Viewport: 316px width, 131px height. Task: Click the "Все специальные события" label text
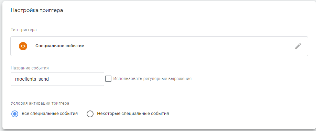click(50, 114)
